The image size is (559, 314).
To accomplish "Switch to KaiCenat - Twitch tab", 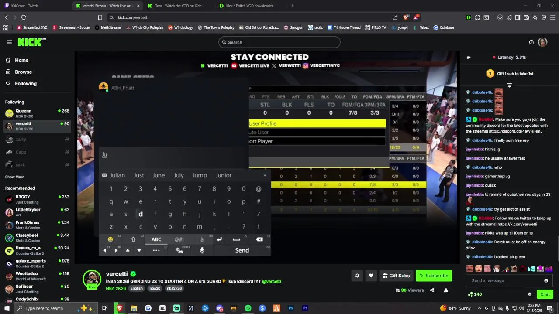I will pos(35,6).
